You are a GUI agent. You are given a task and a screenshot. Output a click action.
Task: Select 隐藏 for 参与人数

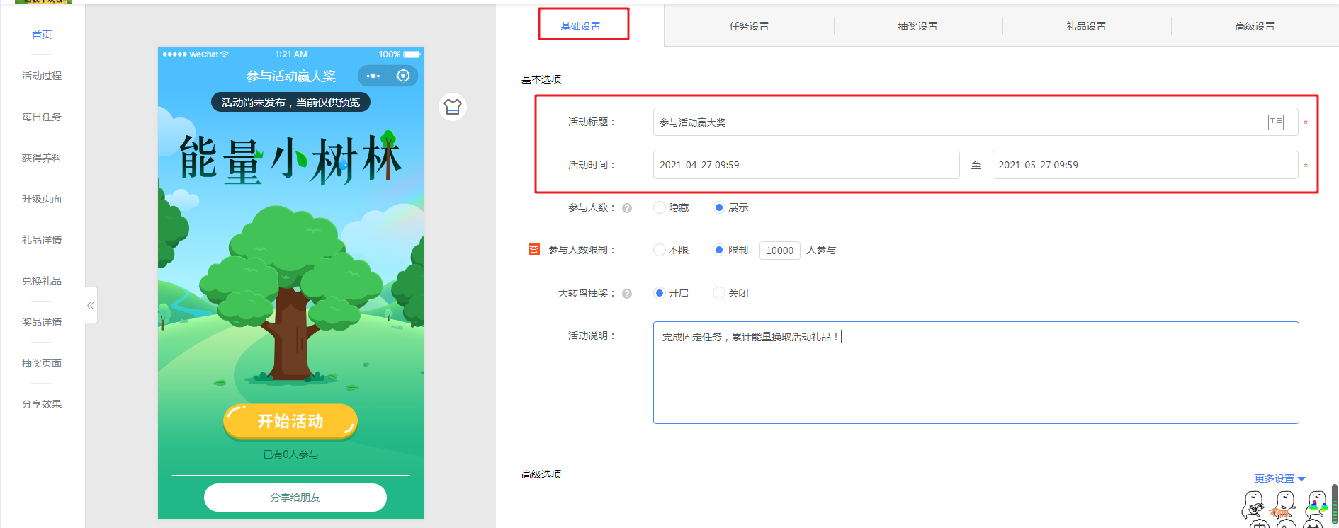pyautogui.click(x=660, y=207)
